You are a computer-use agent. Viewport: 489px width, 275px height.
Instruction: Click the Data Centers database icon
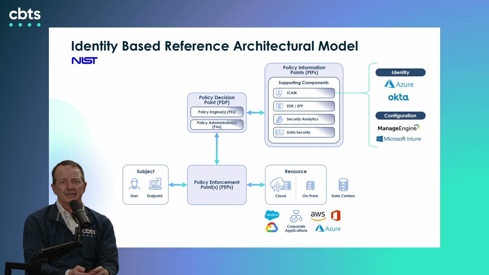pos(343,185)
